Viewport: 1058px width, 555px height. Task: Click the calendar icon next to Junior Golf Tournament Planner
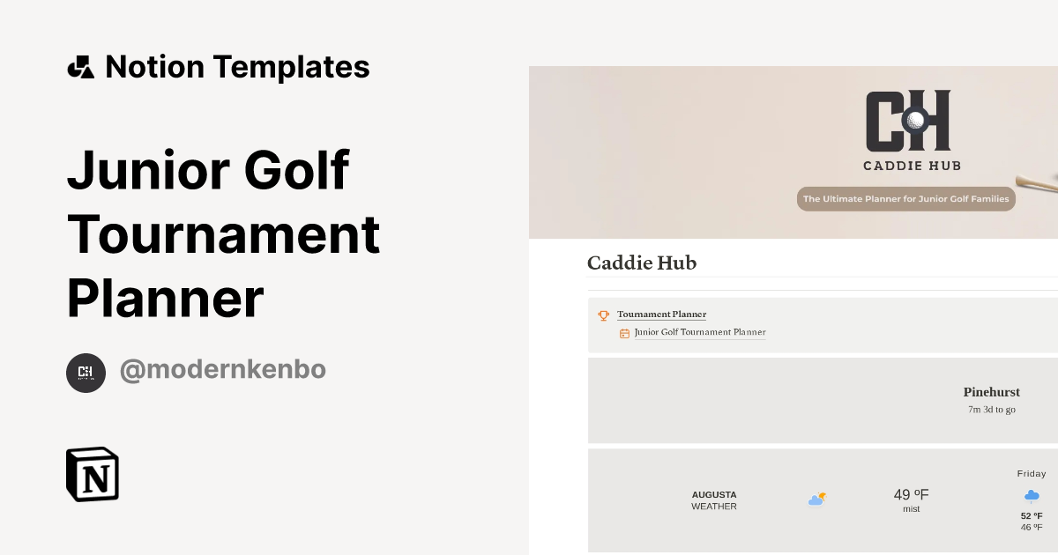[624, 333]
